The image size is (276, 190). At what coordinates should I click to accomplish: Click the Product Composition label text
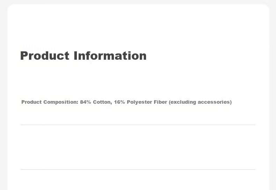point(50,102)
